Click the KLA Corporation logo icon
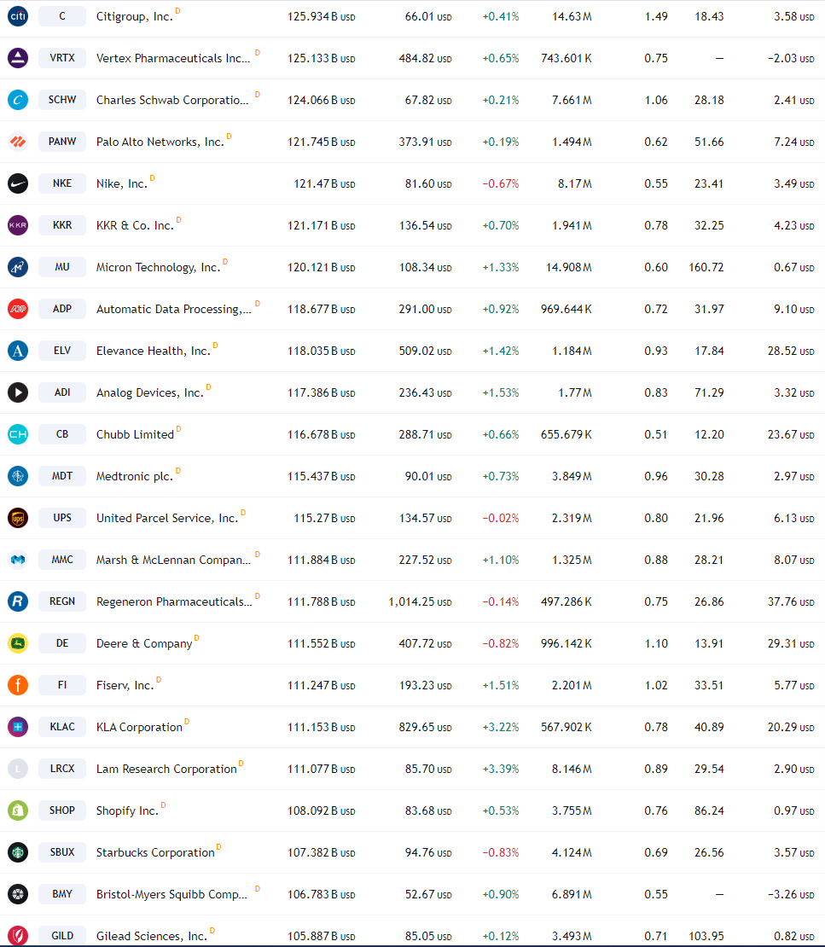 [x=18, y=727]
